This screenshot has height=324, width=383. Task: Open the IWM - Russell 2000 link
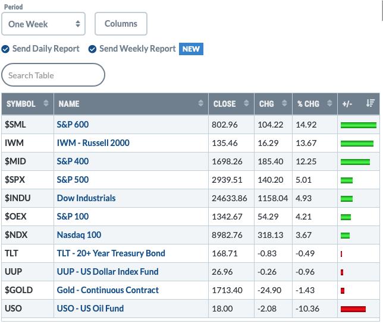click(93, 143)
